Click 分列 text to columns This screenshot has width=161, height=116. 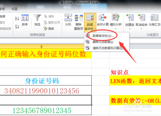pos(68,20)
